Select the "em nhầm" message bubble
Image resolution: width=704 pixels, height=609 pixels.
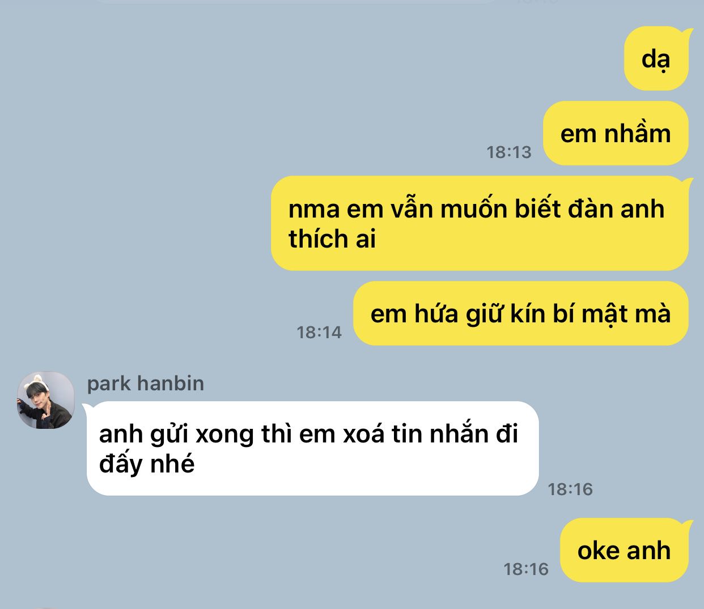pyautogui.click(x=616, y=134)
